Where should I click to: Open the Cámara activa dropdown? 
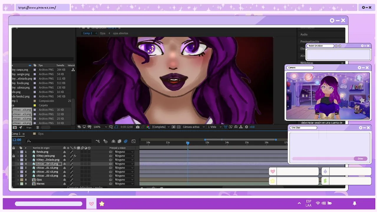tap(194, 127)
